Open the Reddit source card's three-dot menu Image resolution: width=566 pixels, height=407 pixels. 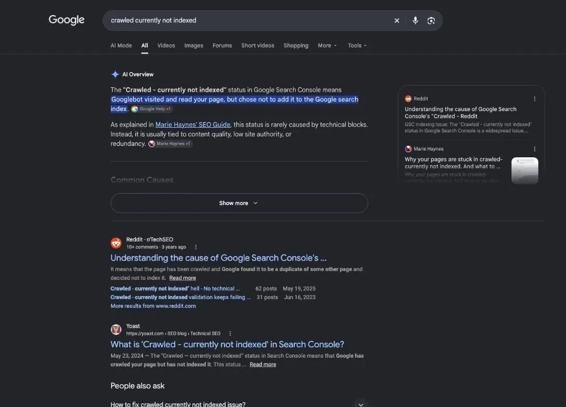(x=534, y=99)
